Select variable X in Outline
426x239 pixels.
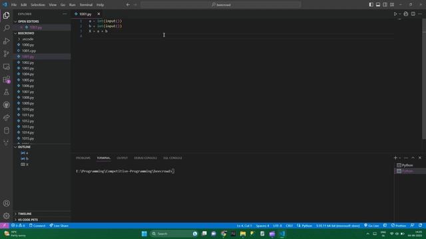pyautogui.click(x=25, y=165)
